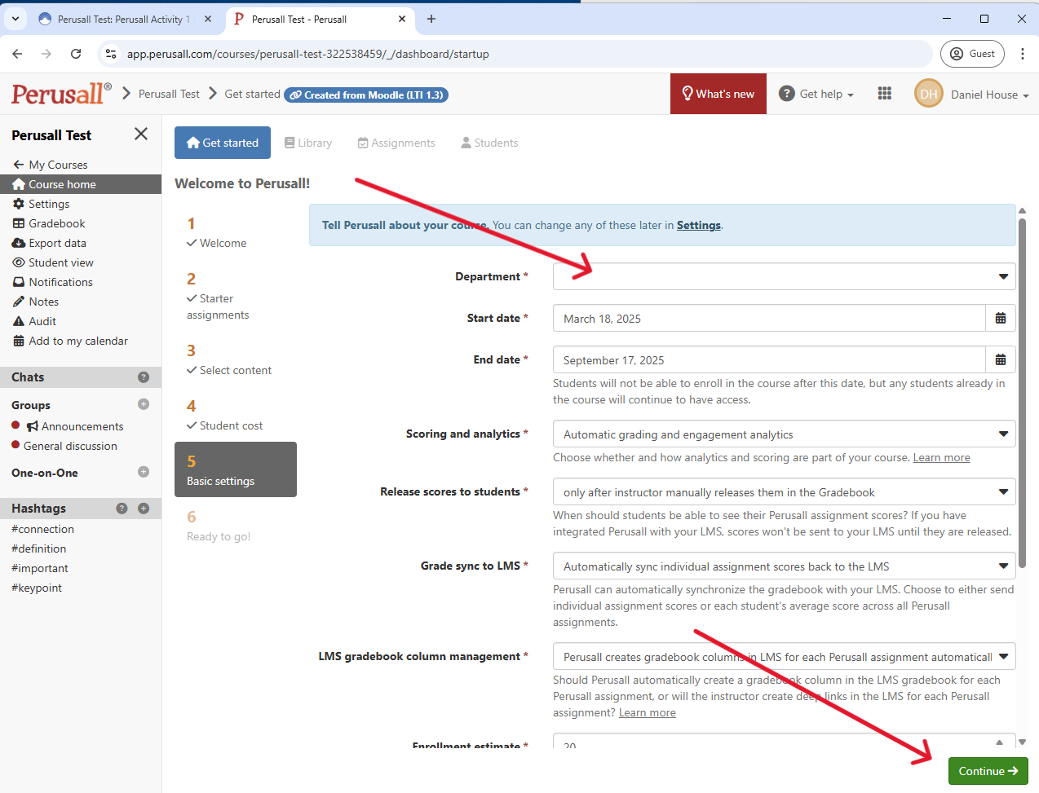Viewport: 1039px width, 793px height.
Task: Start a new One-on-One chat
Action: [144, 472]
